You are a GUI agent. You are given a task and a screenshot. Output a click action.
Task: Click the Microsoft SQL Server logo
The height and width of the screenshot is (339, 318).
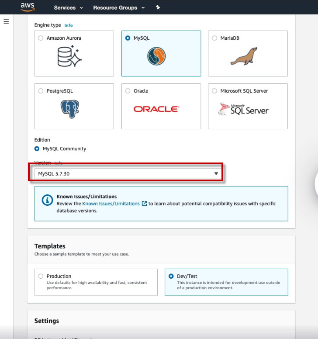[243, 109]
